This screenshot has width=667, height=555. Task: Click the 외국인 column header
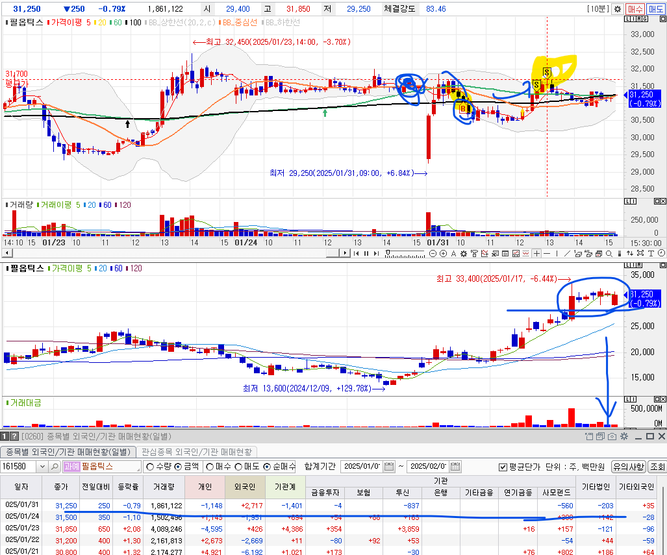coord(245,487)
